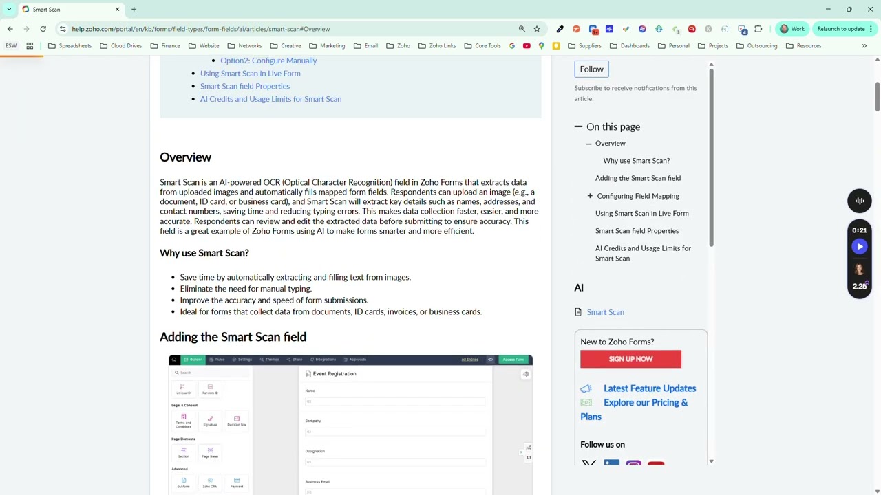This screenshot has width=881, height=495.
Task: Click the zoom magnifier icon in address bar
Action: click(522, 29)
